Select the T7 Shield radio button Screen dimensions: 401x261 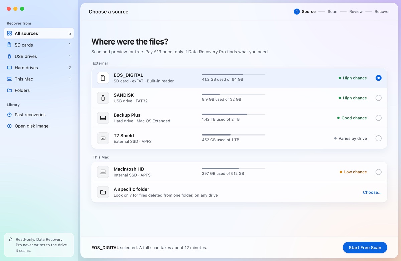pos(378,138)
